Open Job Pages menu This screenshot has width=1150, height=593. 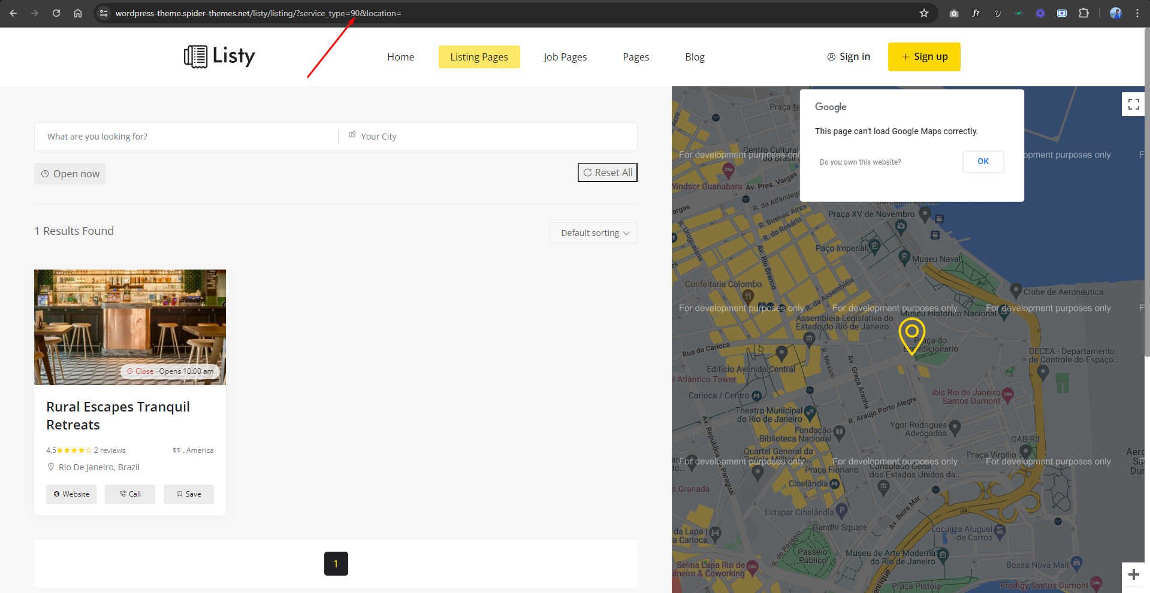tap(565, 57)
